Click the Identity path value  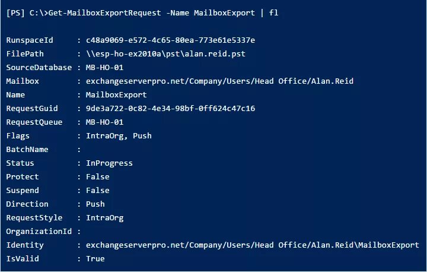253,245
